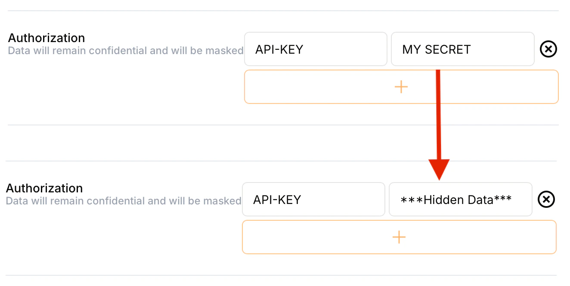Click the remove icon beside Hidden Data
This screenshot has height=286, width=570.
[546, 199]
